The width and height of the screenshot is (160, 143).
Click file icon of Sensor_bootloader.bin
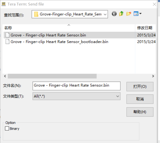7,42
